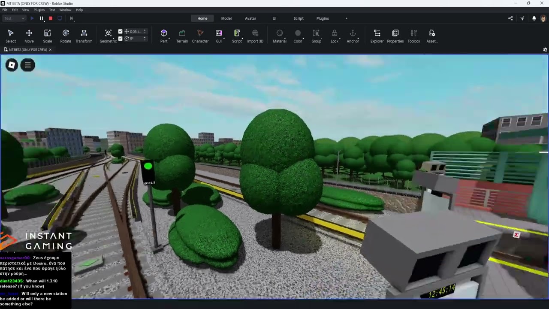Switch to the Model tab
The width and height of the screenshot is (549, 309).
click(226, 18)
